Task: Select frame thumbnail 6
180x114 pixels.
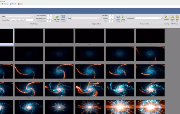Action: pos(150,36)
